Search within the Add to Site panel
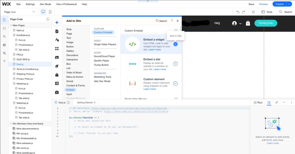The width and height of the screenshot is (295, 154). (x=161, y=21)
